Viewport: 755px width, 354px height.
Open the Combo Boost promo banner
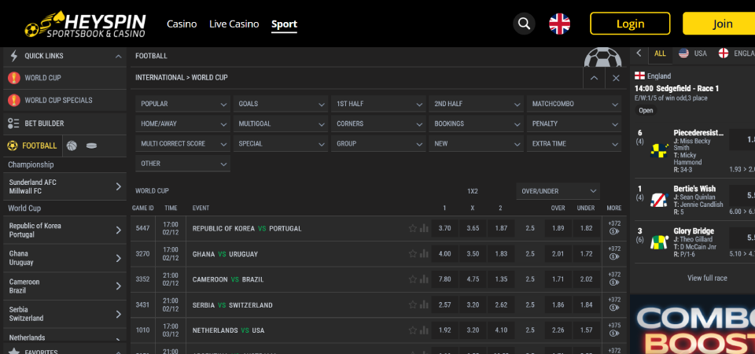(692, 325)
